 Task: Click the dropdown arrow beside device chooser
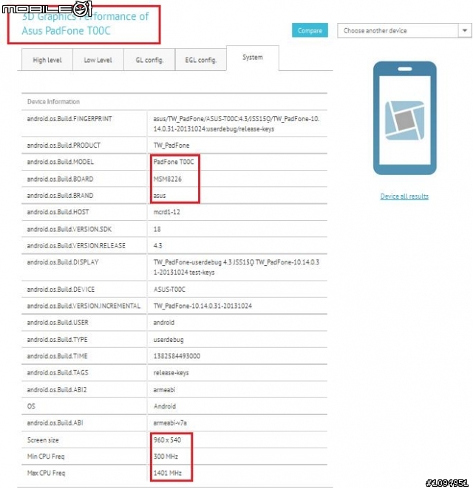465,30
